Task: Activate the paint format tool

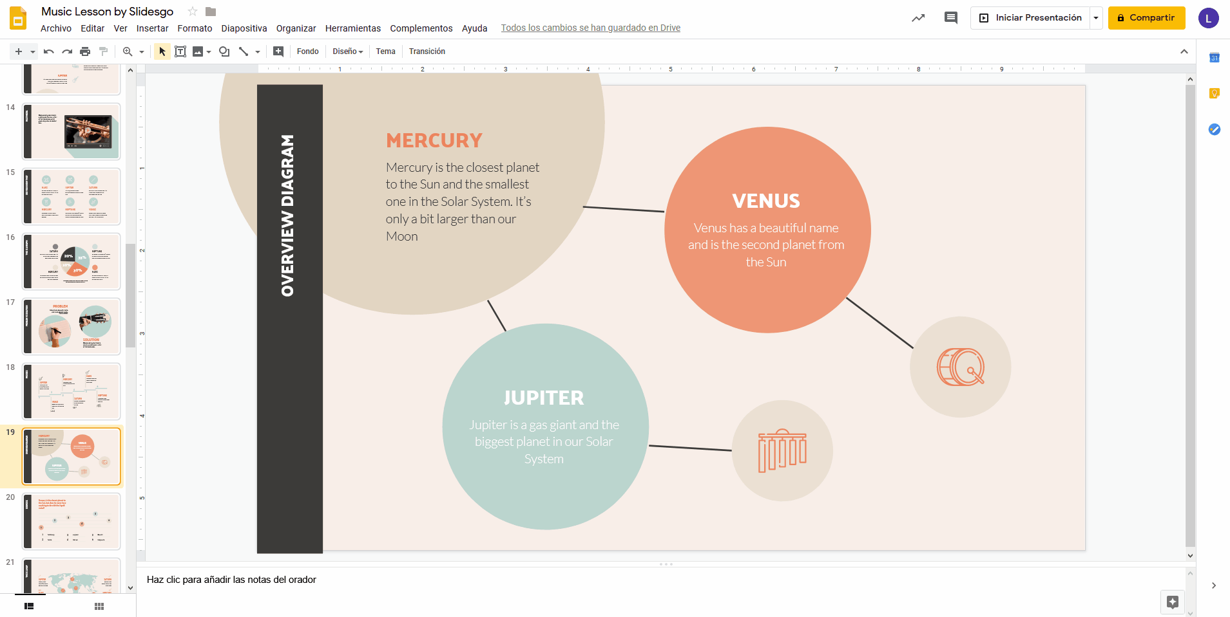Action: click(103, 51)
